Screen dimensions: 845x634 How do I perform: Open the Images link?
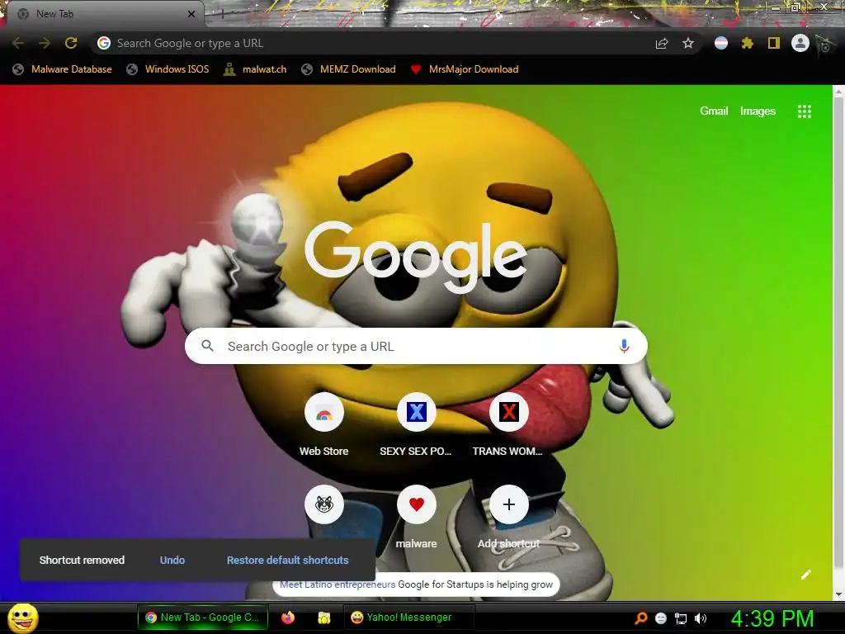pyautogui.click(x=758, y=111)
